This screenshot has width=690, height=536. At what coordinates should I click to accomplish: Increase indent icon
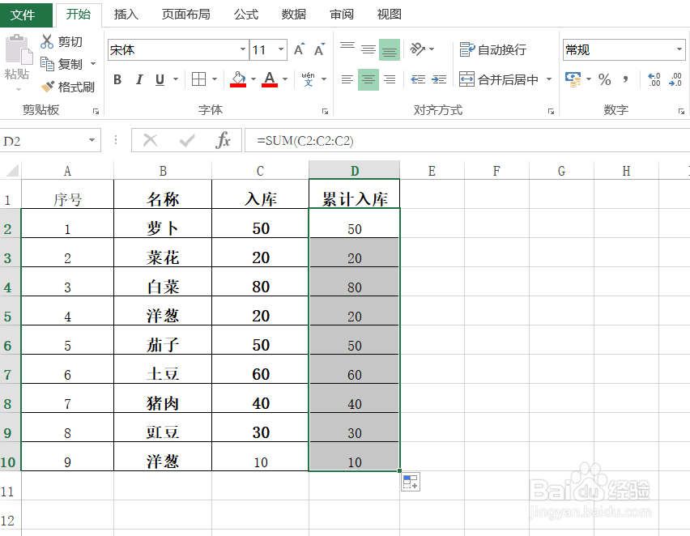coord(439,79)
